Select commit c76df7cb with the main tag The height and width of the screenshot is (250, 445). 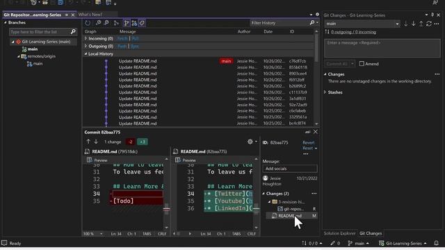click(199, 61)
